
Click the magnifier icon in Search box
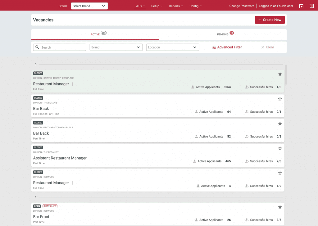(37, 47)
